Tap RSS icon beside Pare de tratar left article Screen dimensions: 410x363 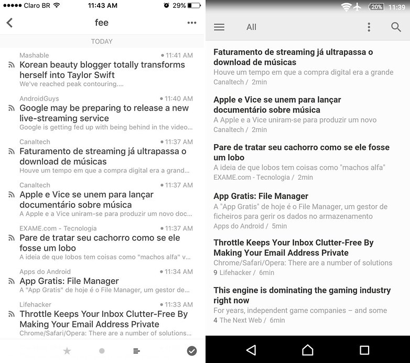[x=11, y=238]
